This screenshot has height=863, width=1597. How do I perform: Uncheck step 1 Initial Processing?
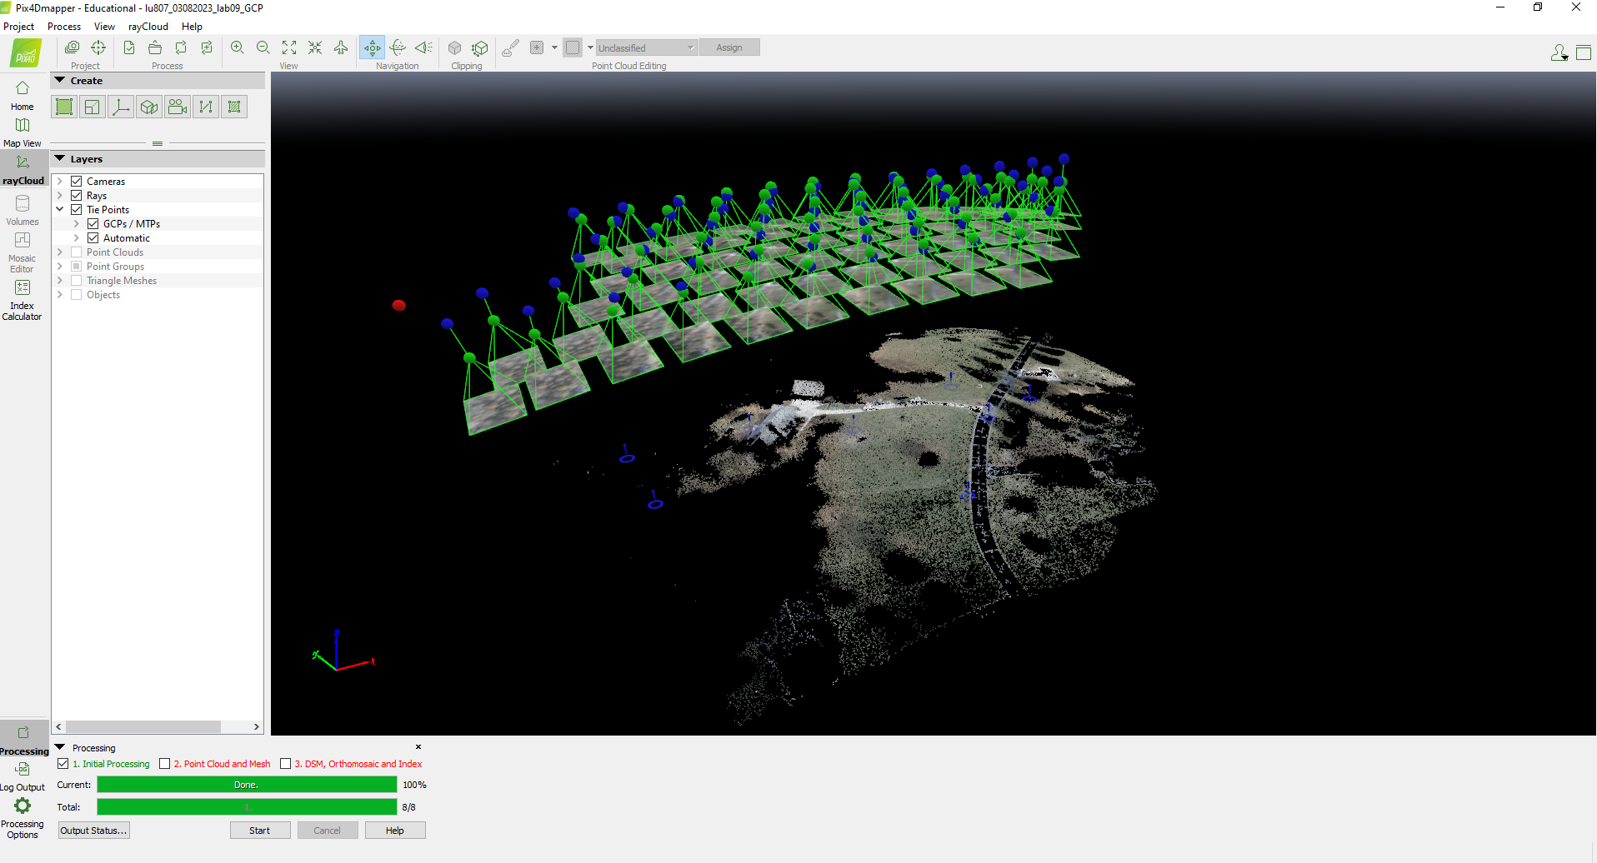click(63, 764)
